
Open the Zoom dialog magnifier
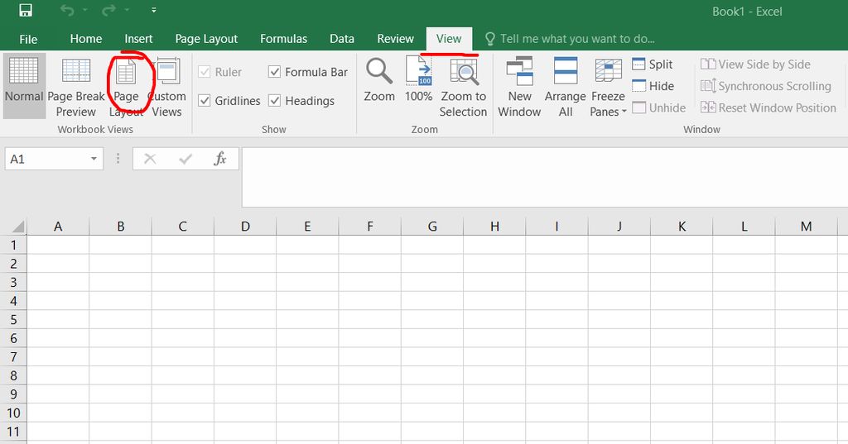(379, 81)
